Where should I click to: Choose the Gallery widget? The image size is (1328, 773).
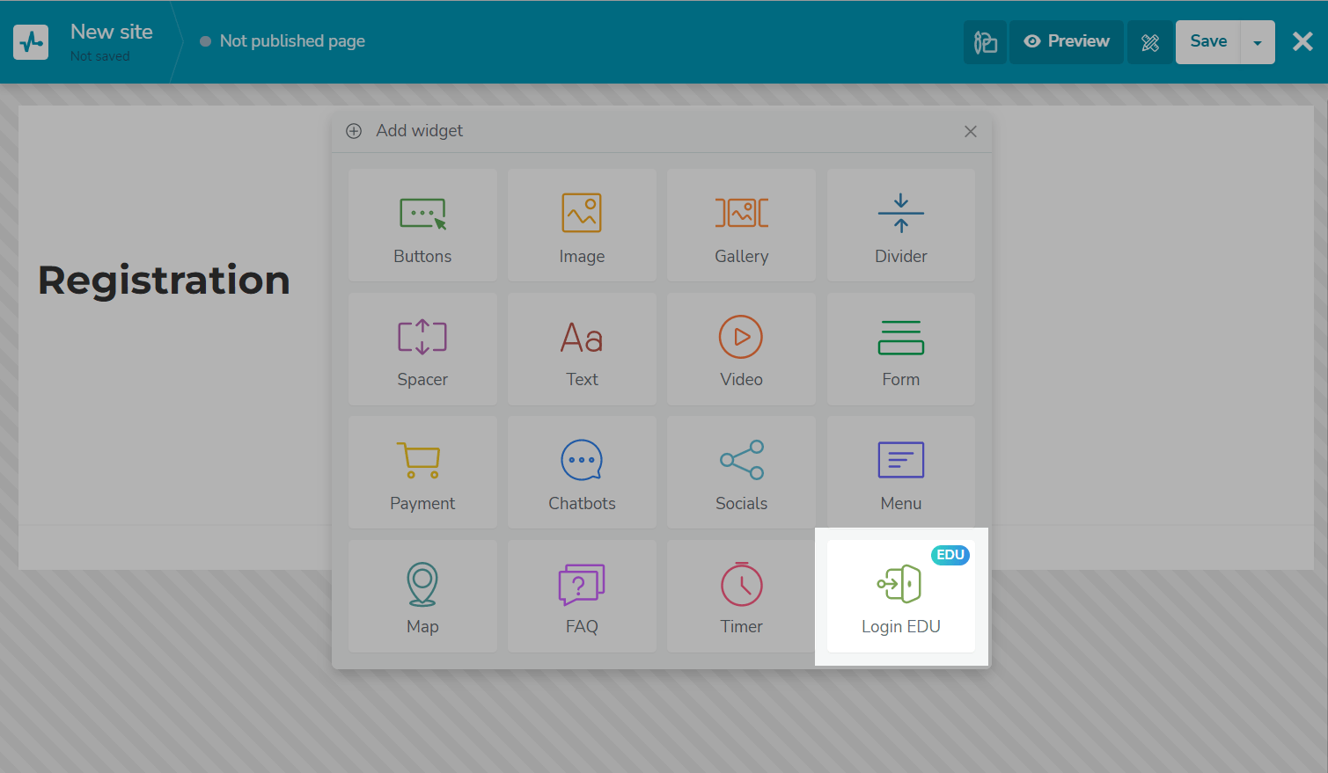[x=741, y=226]
